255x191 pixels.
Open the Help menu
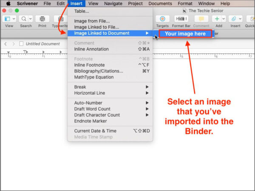click(x=225, y=3)
